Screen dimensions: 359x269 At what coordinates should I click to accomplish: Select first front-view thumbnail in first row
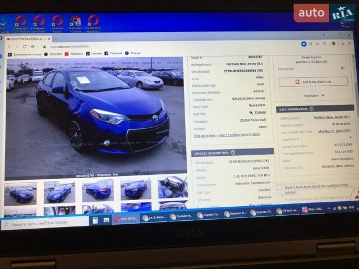[x=20, y=194]
